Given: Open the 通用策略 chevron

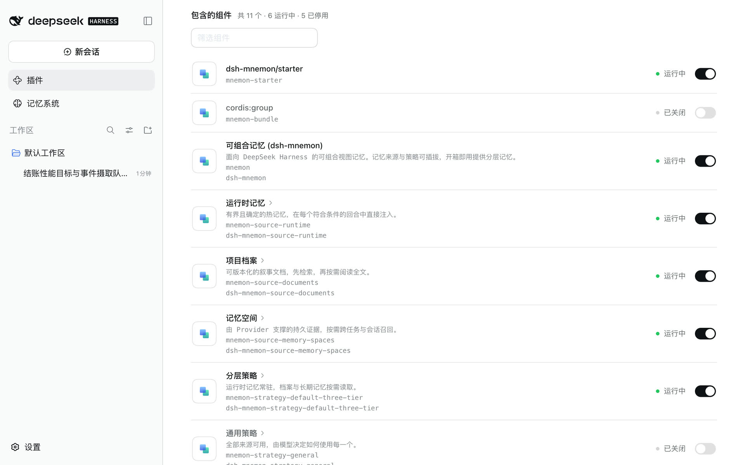Looking at the screenshot, I should (x=263, y=433).
